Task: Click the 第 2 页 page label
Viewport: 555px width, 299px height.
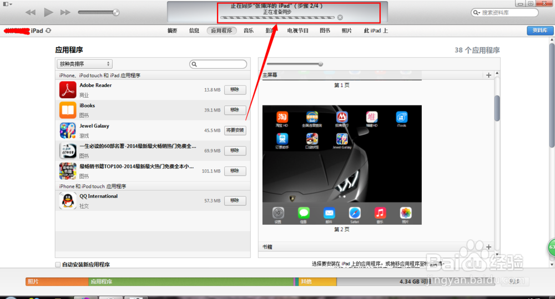Action: (342, 230)
